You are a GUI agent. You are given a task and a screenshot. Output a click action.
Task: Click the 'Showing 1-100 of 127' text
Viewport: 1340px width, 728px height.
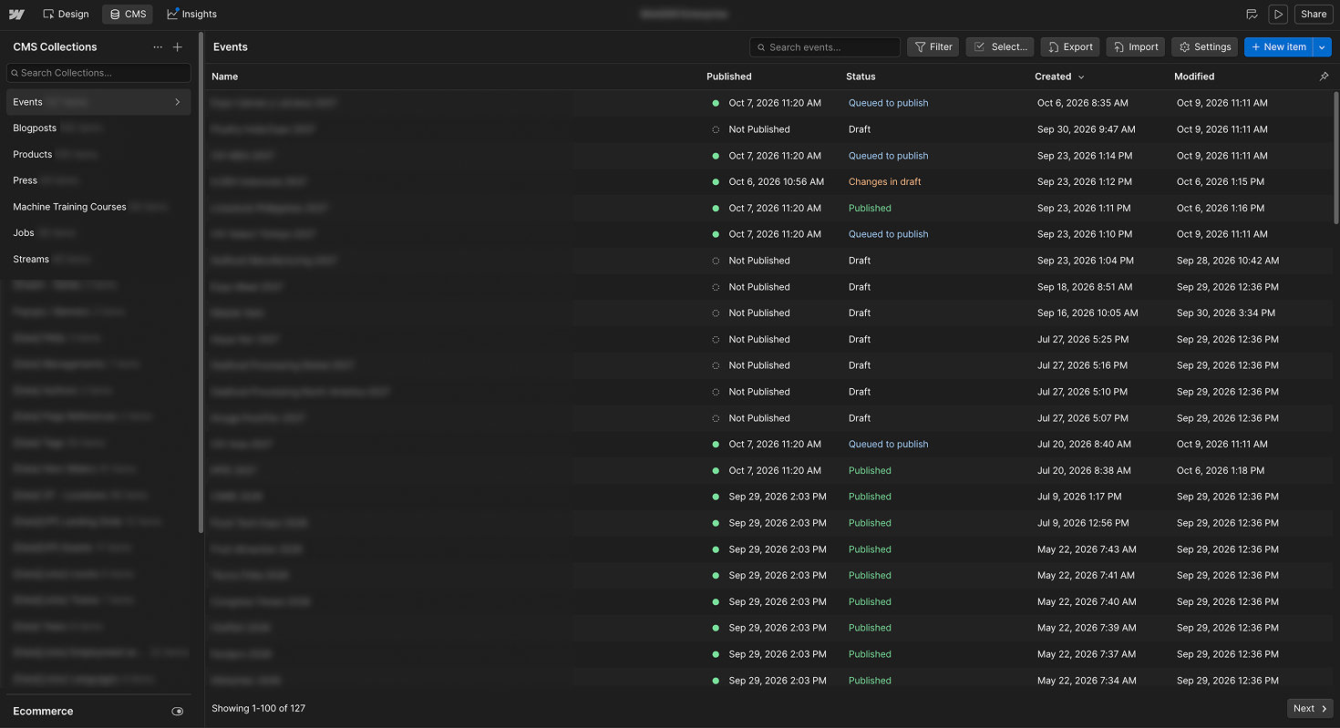tap(258, 709)
